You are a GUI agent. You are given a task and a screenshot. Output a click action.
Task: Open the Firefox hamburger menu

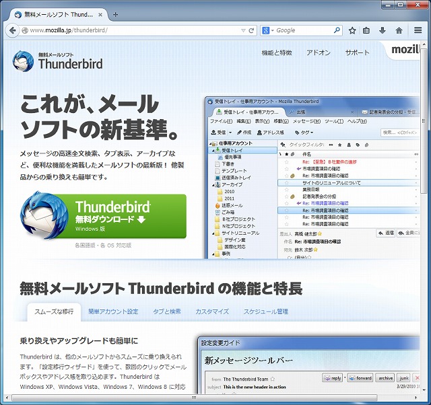418,30
